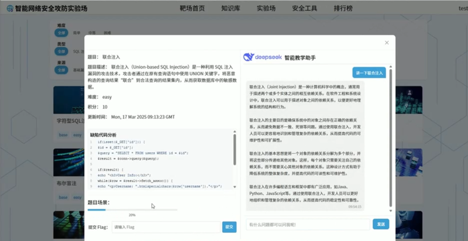468x241 pixels.
Task: Click the chat panel scroll-up arrow
Action: pos(390,67)
